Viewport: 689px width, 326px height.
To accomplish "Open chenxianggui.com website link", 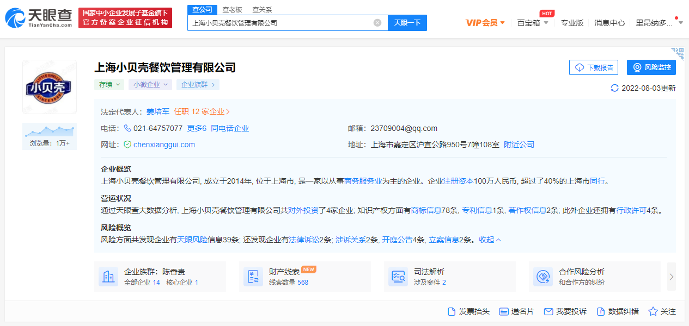I will 164,145.
